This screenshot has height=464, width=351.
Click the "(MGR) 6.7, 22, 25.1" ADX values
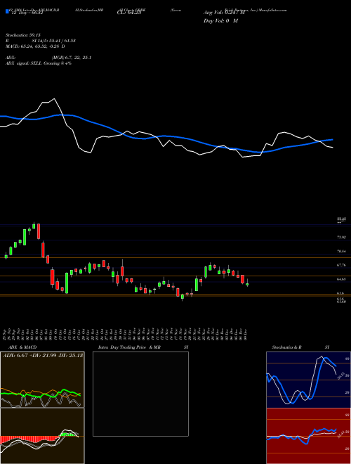(x=71, y=58)
